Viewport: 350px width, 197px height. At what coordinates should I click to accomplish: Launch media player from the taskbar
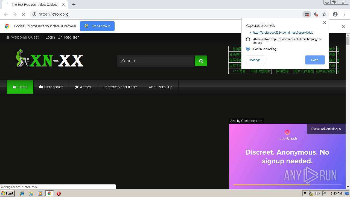[x=40, y=193]
